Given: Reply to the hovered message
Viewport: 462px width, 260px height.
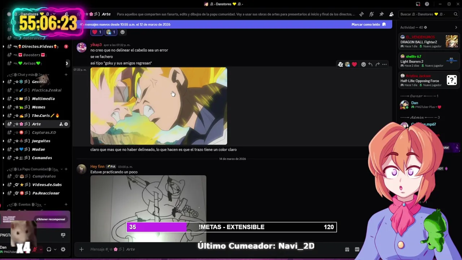Looking at the screenshot, I should [x=370, y=64].
